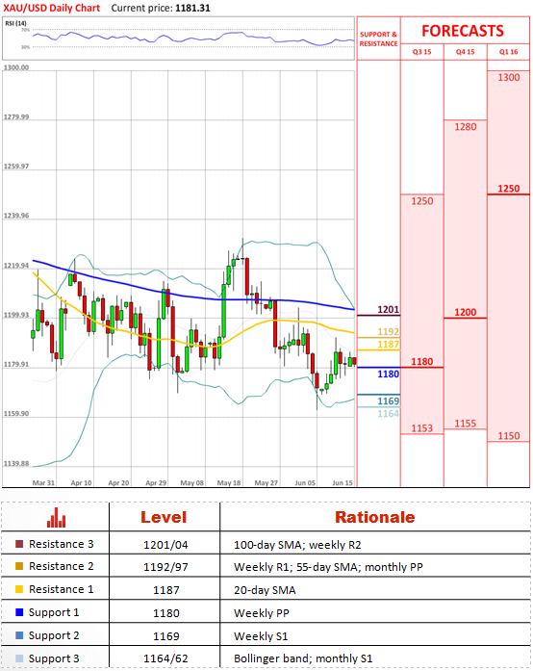Select the Resistance 3 maroon color swatch
The height and width of the screenshot is (671, 533).
[x=19, y=544]
